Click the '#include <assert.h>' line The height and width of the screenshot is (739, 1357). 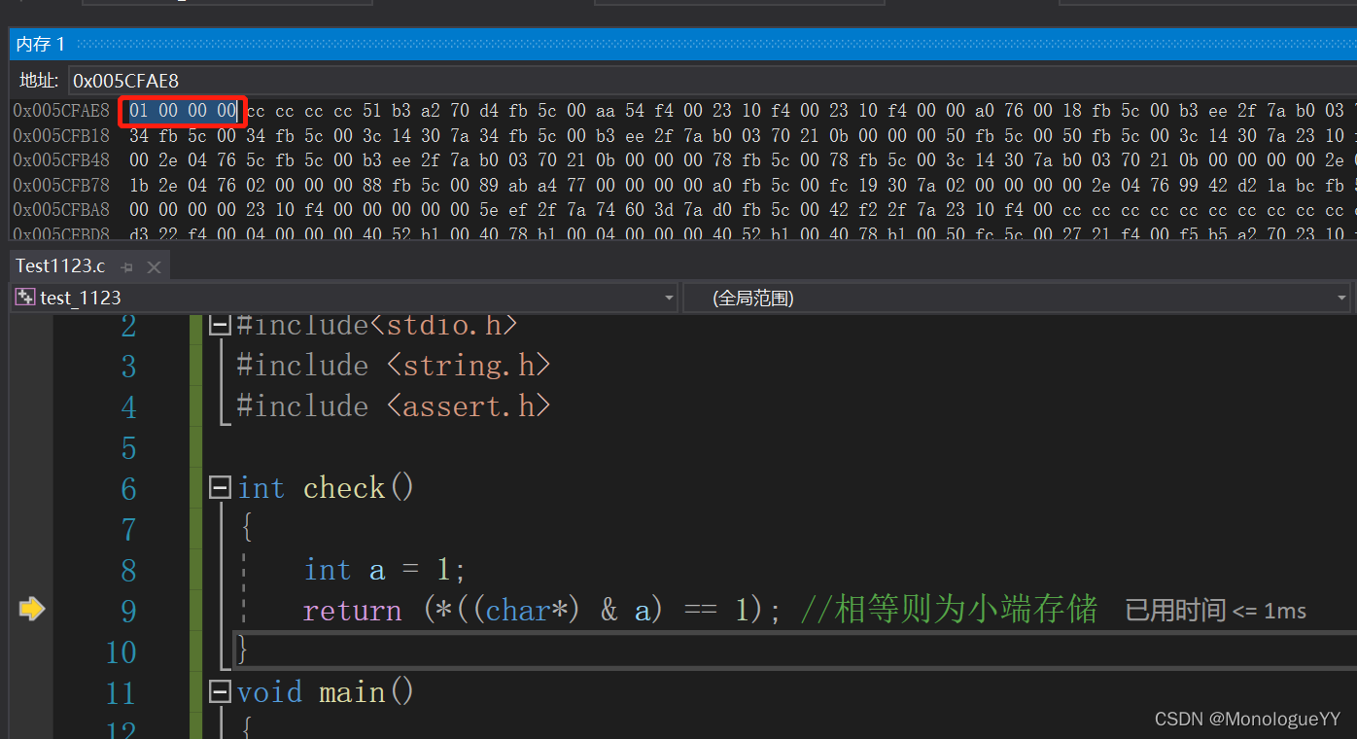point(394,406)
